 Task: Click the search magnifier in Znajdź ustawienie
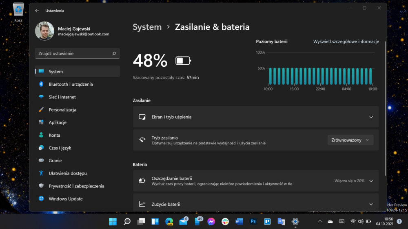tap(114, 53)
